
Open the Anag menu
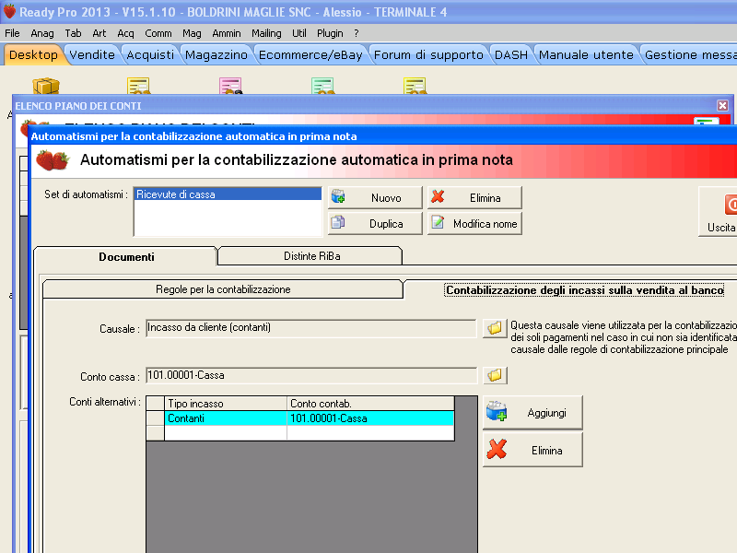pos(42,33)
